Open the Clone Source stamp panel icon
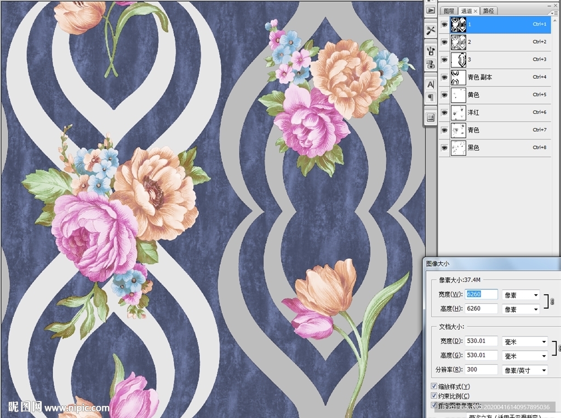This screenshot has height=418, width=561. 431,64
